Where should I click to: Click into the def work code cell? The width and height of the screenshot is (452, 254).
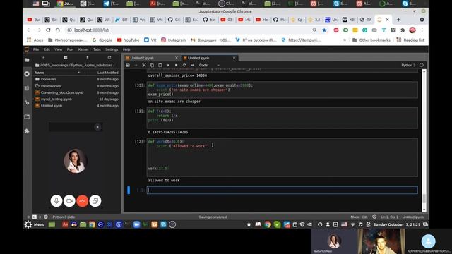(282, 157)
